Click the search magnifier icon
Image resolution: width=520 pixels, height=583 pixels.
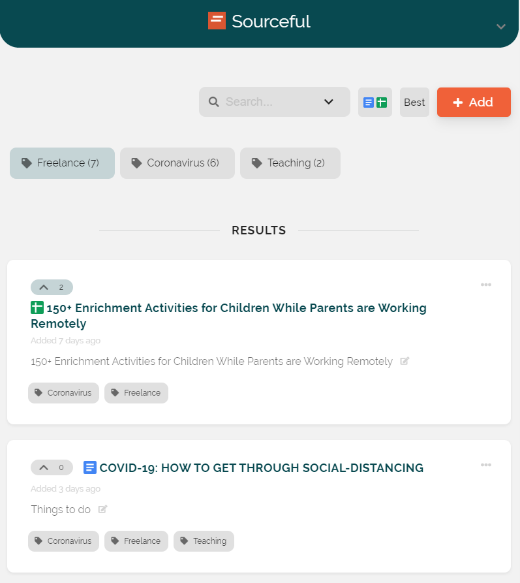[x=214, y=102]
